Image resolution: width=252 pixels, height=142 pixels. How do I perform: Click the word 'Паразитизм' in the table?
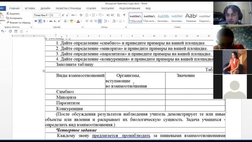[68, 103]
